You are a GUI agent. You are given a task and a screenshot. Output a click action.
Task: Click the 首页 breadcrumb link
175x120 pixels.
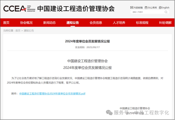coord(18,31)
